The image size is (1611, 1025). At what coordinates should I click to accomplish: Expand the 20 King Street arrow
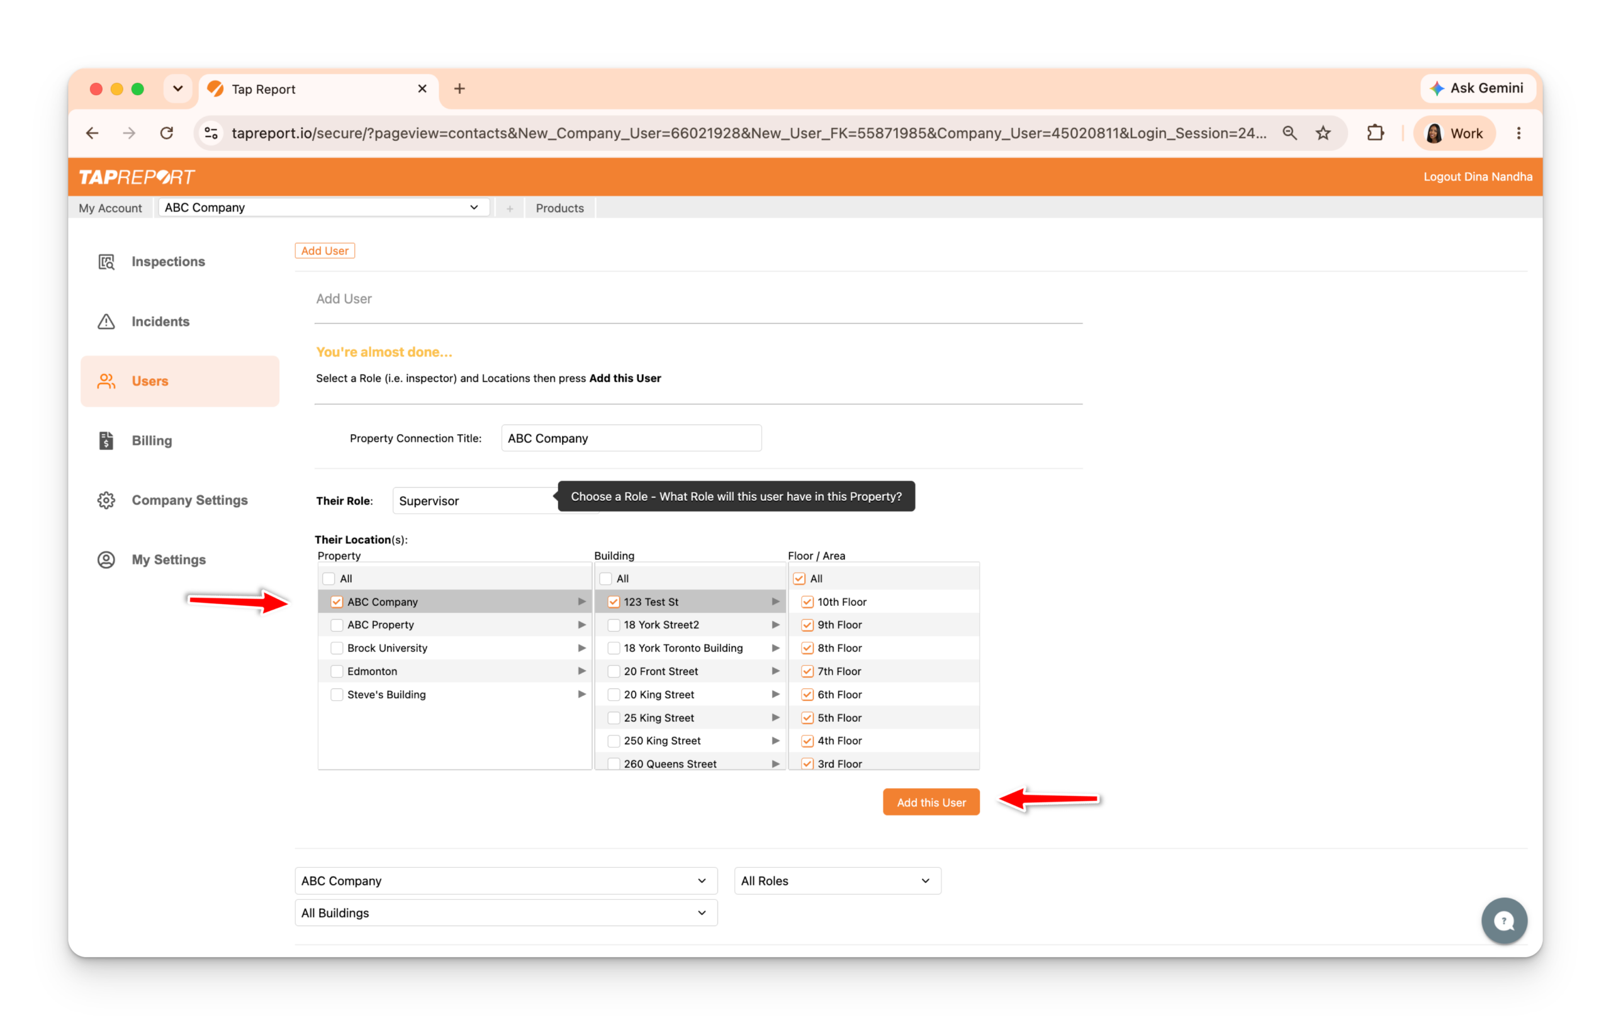[x=775, y=695]
